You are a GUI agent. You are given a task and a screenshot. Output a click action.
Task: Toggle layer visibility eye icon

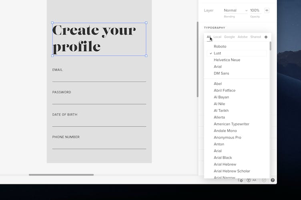coord(267,10)
